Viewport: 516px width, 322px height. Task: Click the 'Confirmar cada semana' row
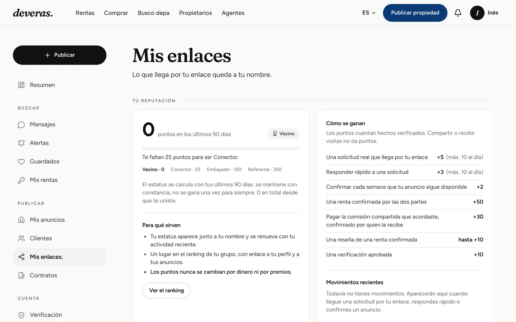click(405, 187)
